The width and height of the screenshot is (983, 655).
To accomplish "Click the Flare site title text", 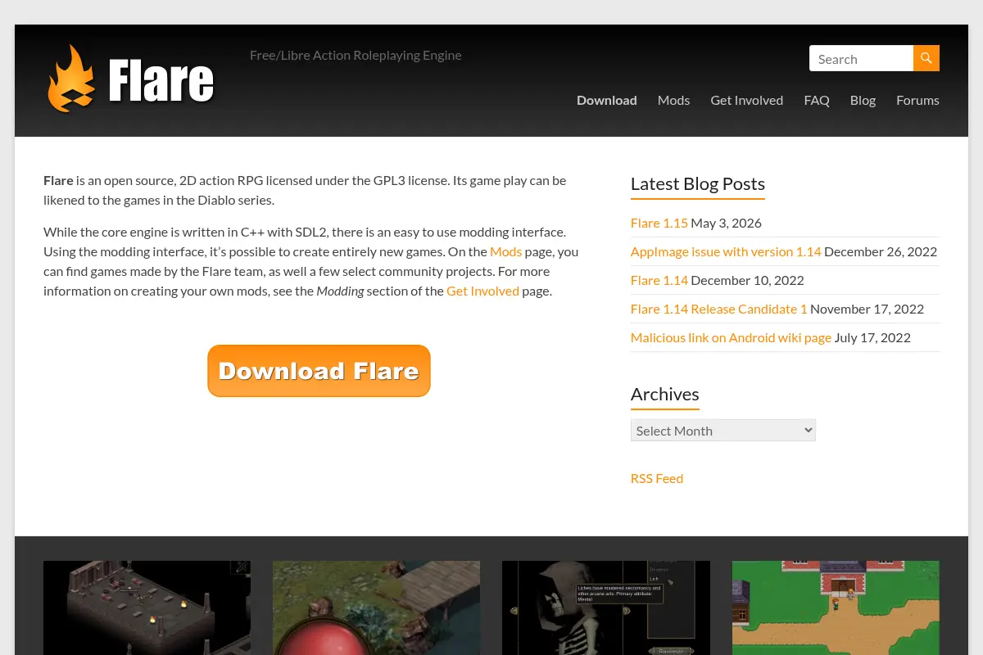I will (x=161, y=80).
